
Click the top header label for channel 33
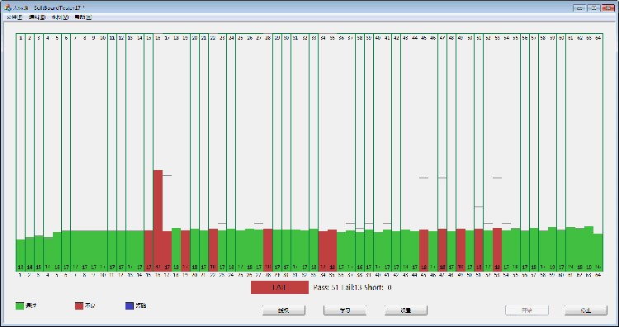[314, 38]
